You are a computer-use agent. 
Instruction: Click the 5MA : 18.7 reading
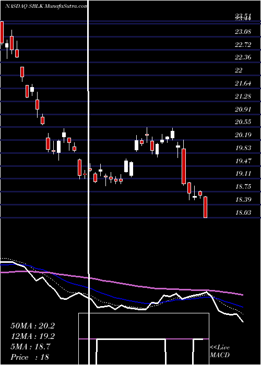[30, 347]
